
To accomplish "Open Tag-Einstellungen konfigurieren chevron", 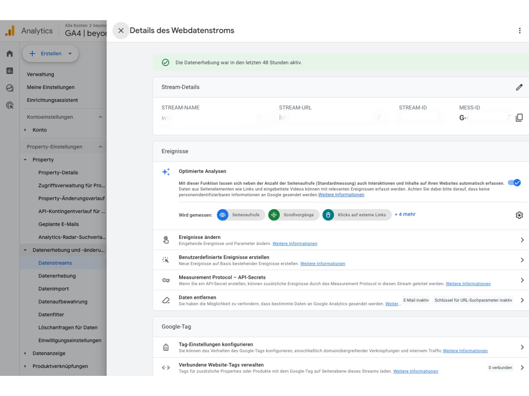I will click(x=522, y=347).
